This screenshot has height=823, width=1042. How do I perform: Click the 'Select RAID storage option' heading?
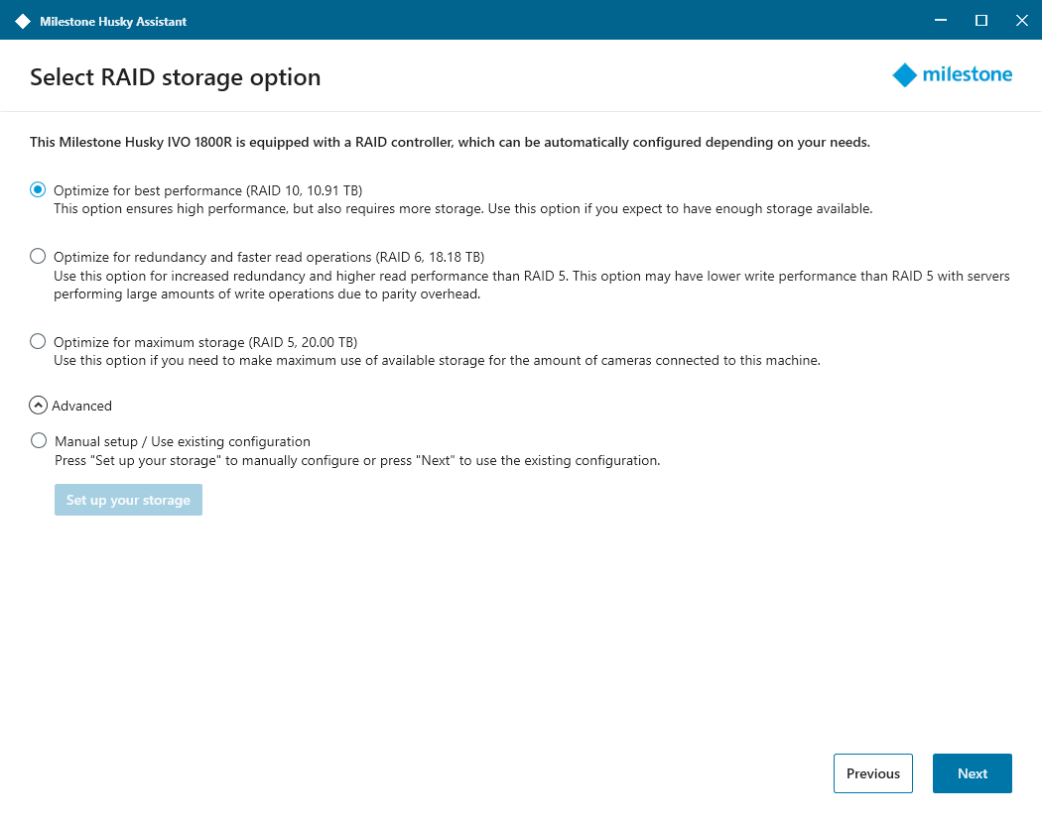point(176,77)
